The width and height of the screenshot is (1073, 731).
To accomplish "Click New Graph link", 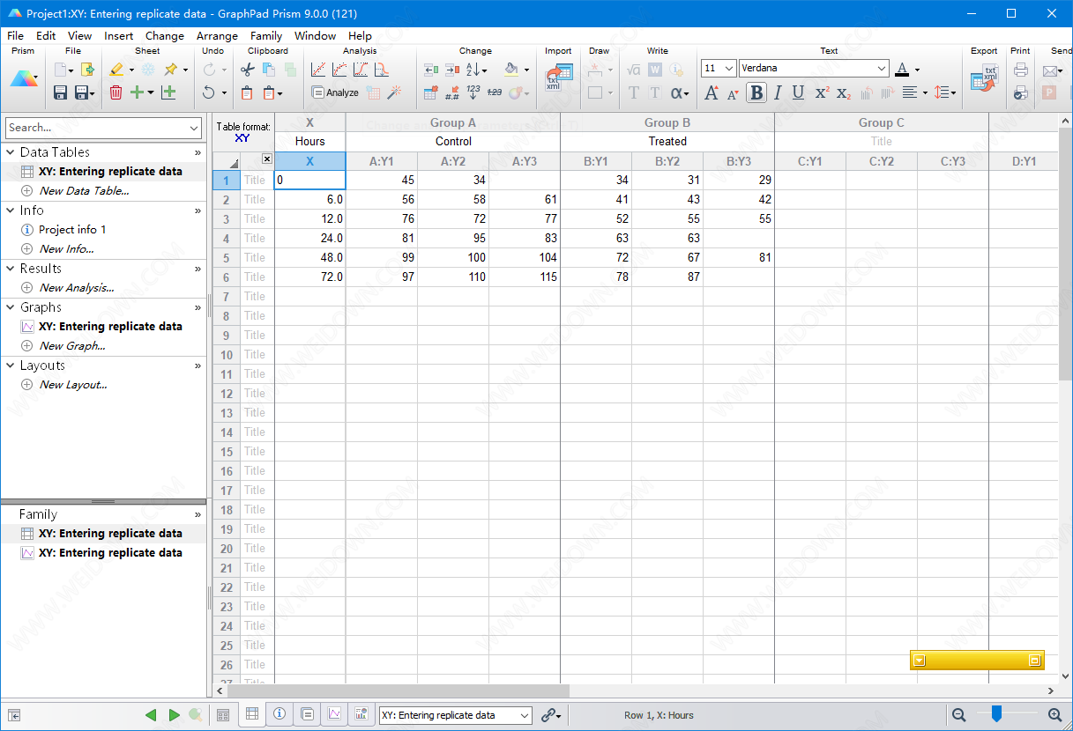I will tap(72, 346).
